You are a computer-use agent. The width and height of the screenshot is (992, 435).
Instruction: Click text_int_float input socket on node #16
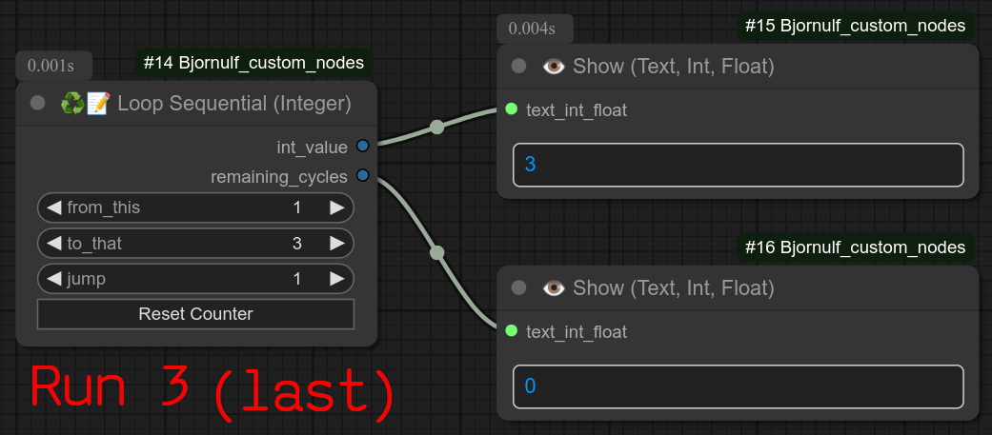pyautogui.click(x=512, y=330)
